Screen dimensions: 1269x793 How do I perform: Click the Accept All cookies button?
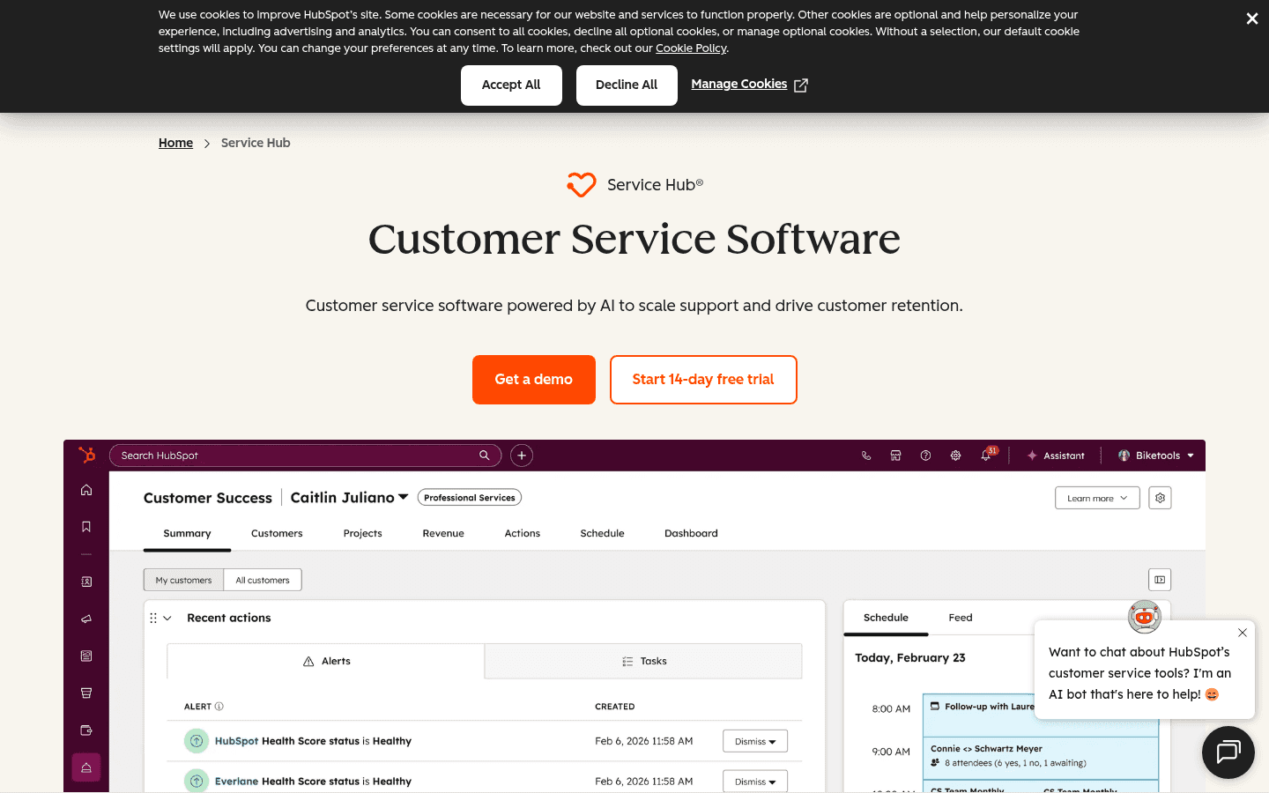tap(511, 85)
